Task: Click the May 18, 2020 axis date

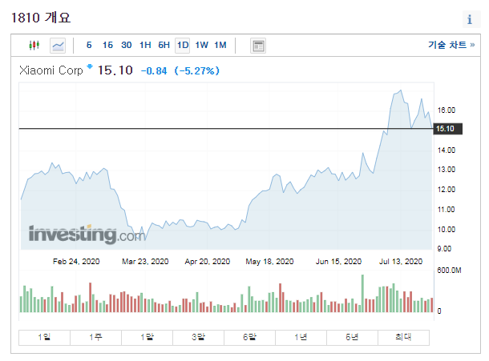Action: (269, 261)
